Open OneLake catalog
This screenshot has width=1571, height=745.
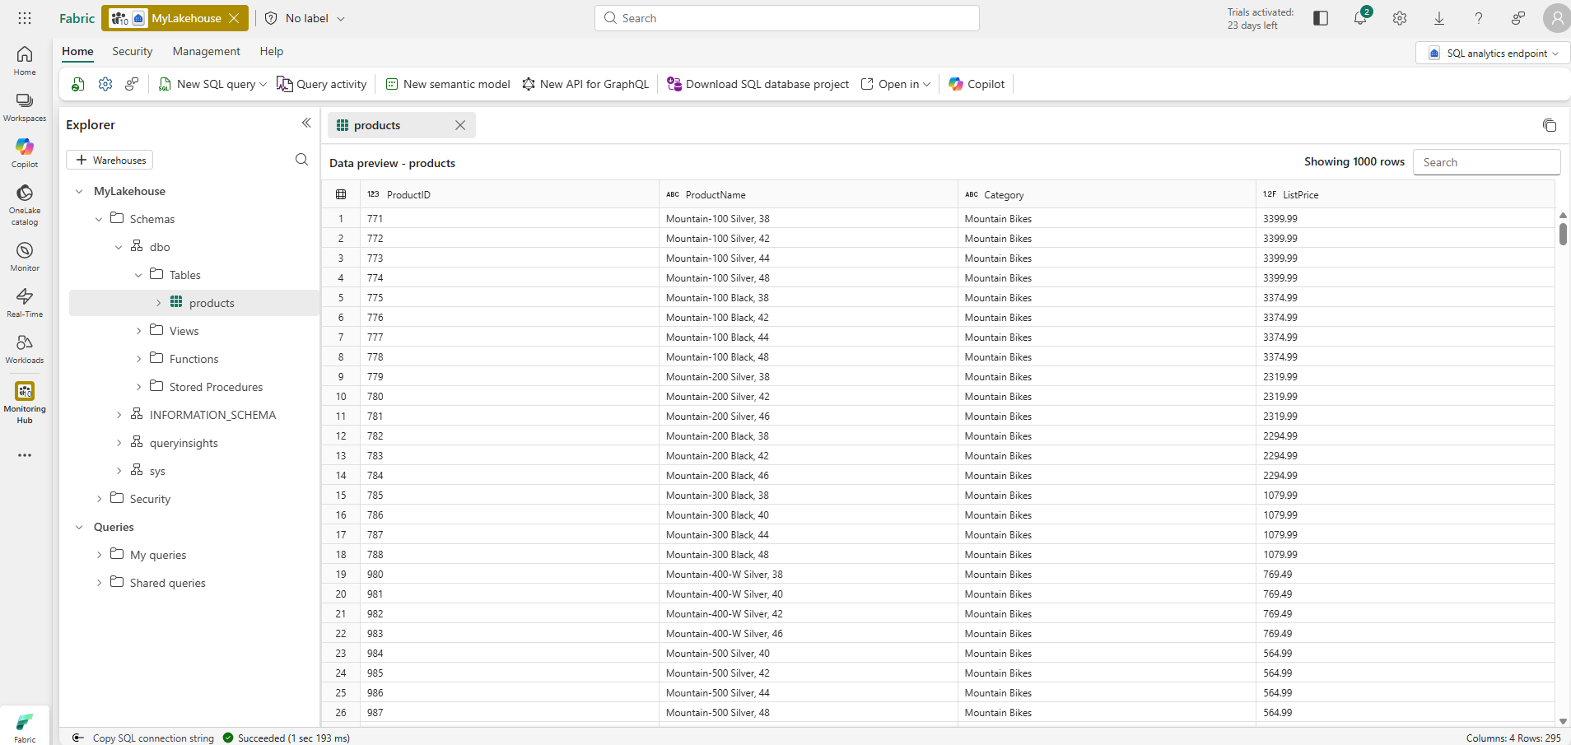[25, 205]
